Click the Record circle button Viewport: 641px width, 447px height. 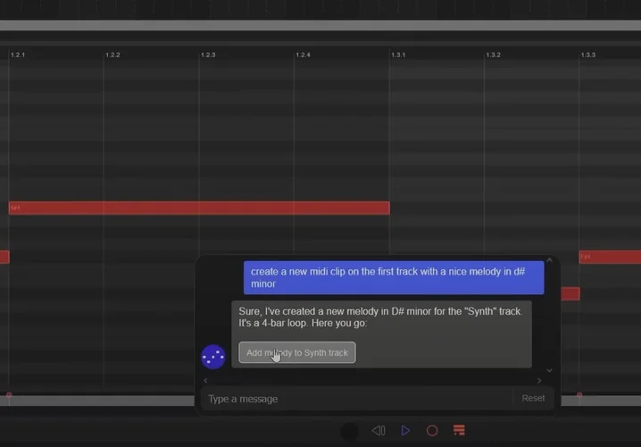tap(432, 431)
